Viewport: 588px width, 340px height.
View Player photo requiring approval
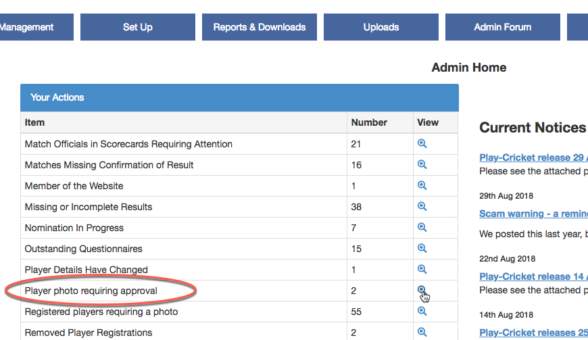(x=422, y=289)
